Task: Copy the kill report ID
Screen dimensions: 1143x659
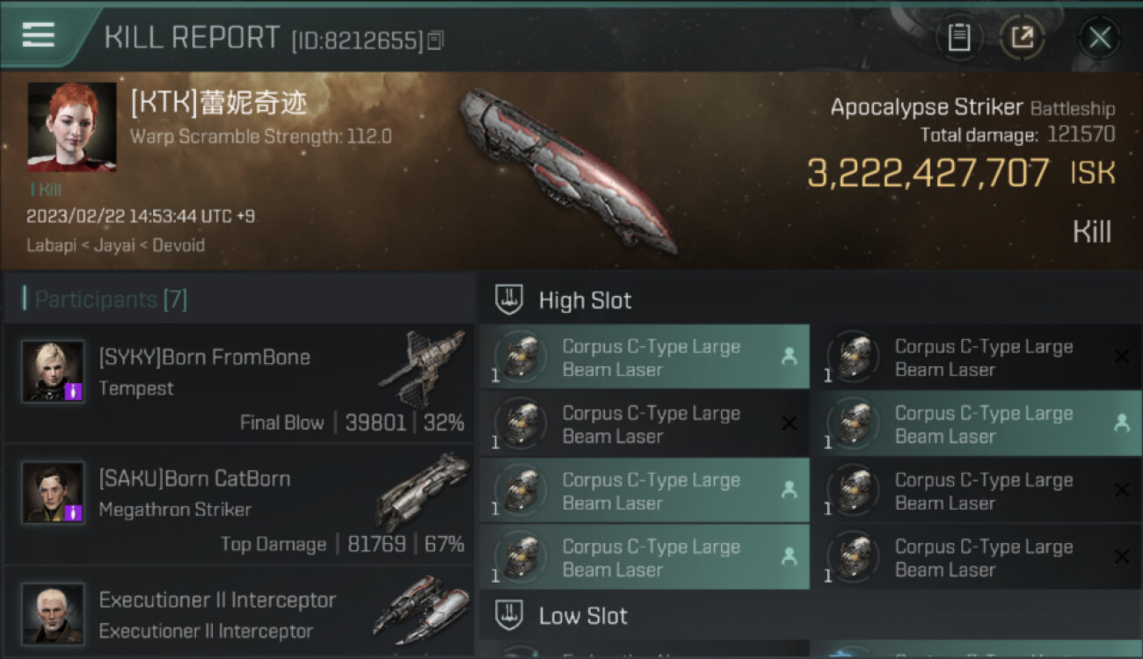Action: [437, 40]
